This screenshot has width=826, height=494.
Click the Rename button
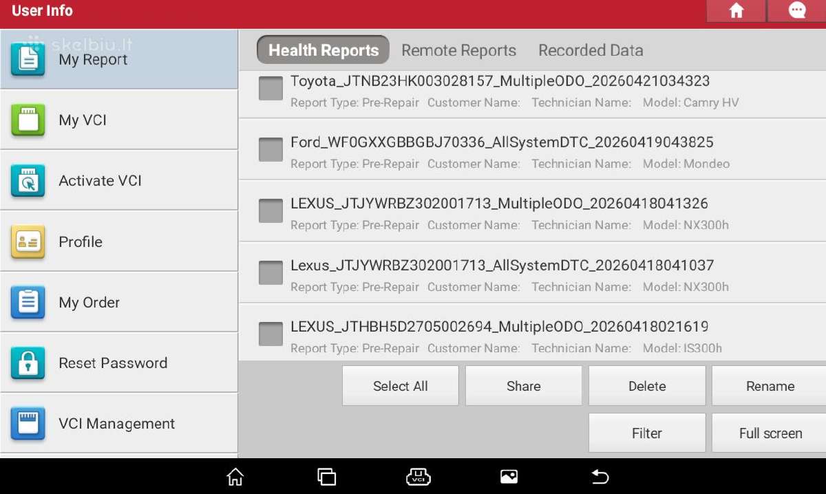[x=770, y=386]
